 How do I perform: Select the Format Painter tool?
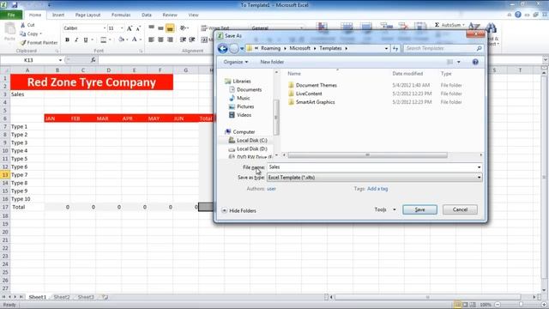coord(39,42)
